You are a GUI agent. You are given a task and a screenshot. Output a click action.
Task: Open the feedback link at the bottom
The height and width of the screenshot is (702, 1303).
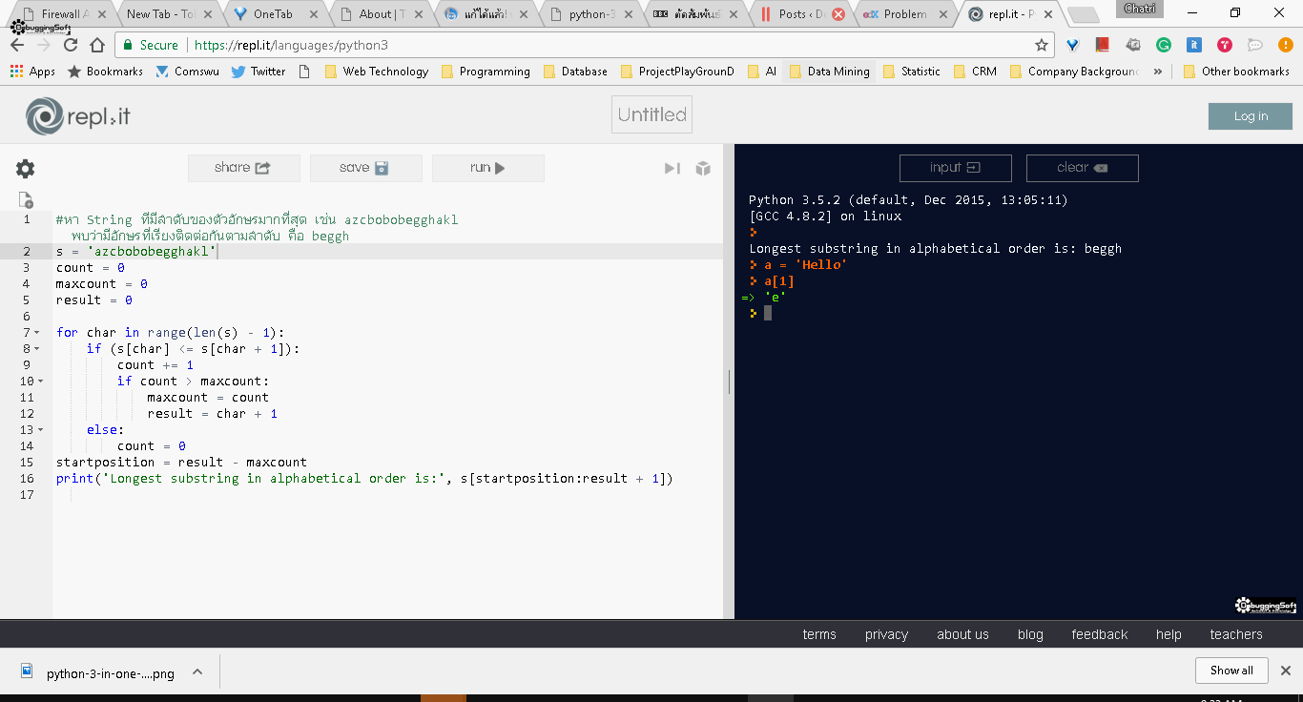pyautogui.click(x=1099, y=633)
